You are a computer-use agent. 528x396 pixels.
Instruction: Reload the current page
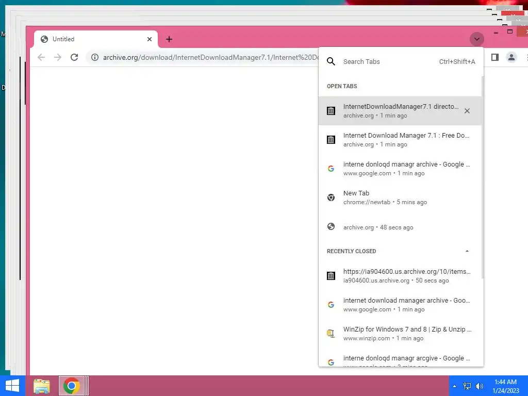(74, 57)
